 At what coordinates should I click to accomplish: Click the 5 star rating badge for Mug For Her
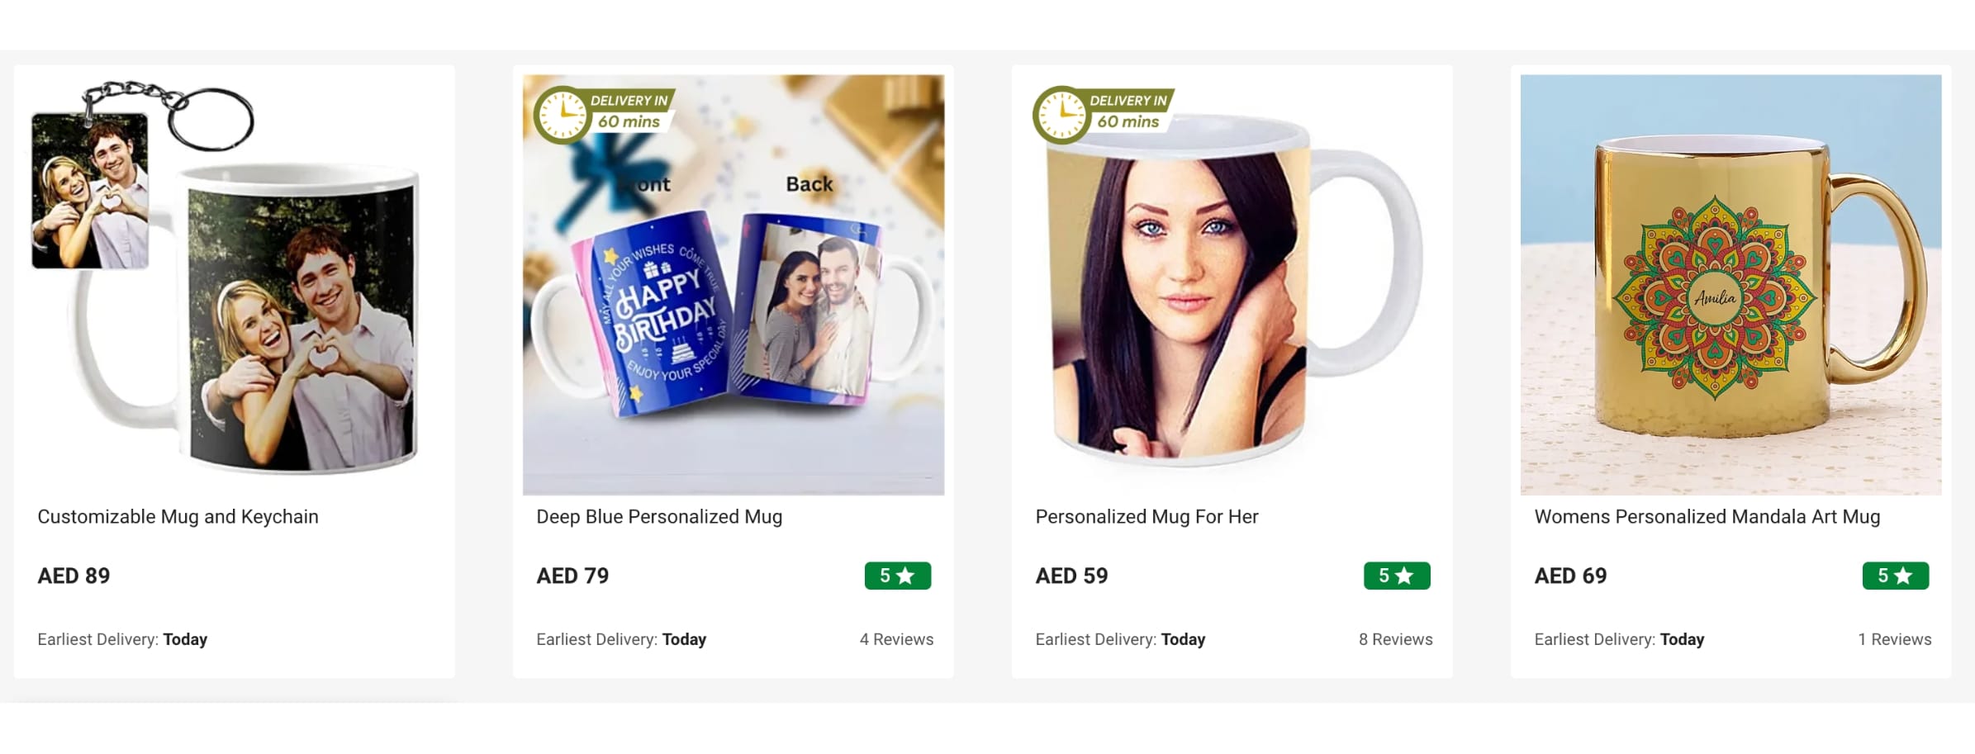point(1397,576)
